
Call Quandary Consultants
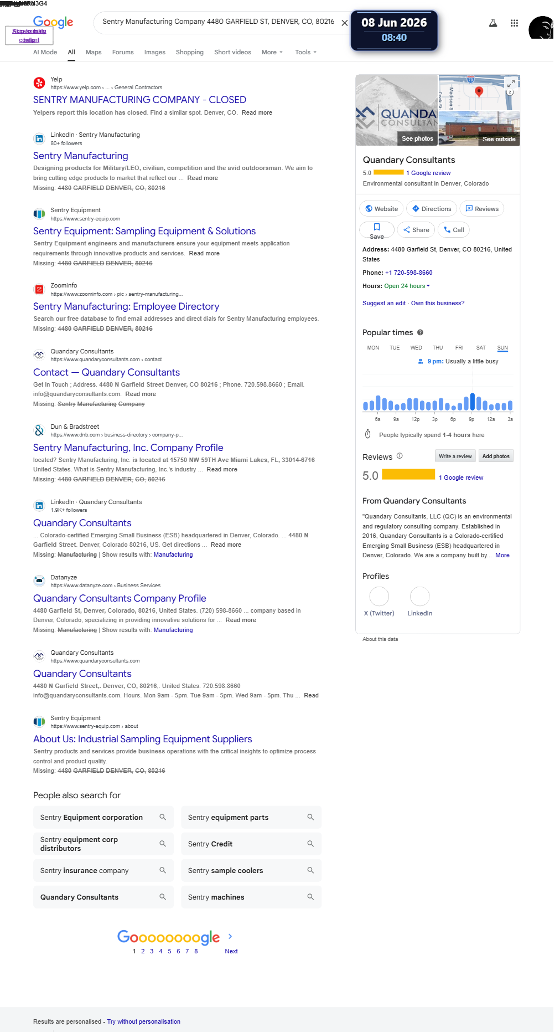coord(454,230)
